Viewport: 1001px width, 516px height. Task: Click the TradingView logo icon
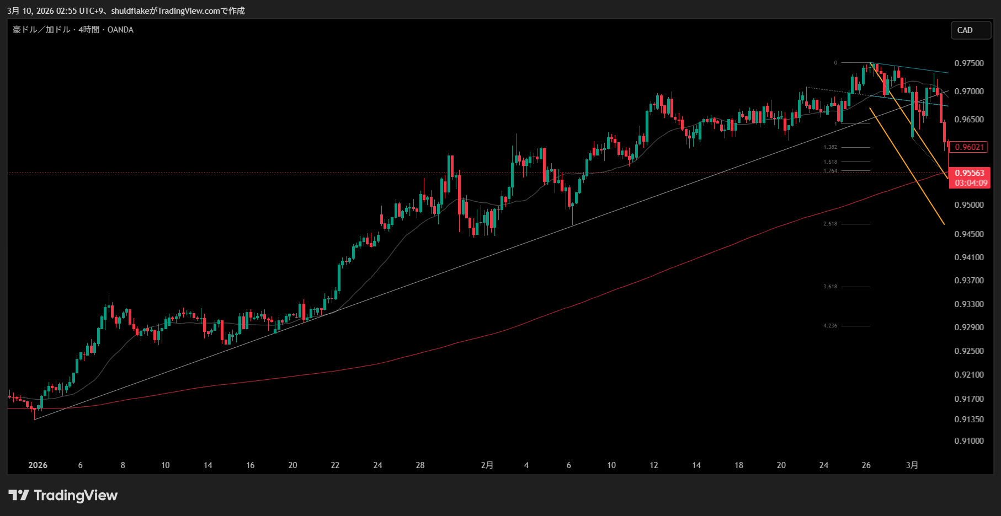click(x=19, y=495)
